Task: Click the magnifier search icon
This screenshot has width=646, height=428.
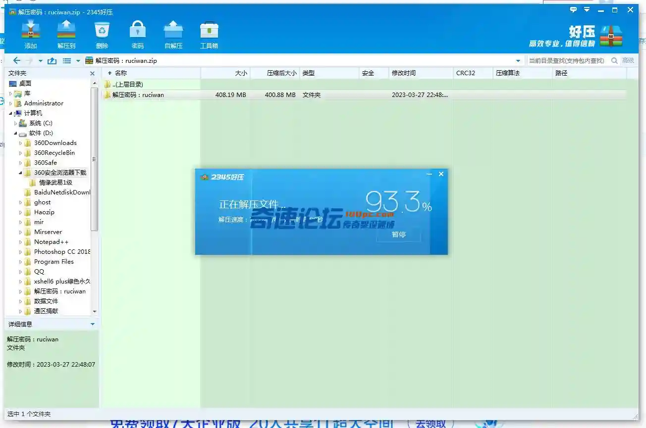Action: (x=614, y=60)
